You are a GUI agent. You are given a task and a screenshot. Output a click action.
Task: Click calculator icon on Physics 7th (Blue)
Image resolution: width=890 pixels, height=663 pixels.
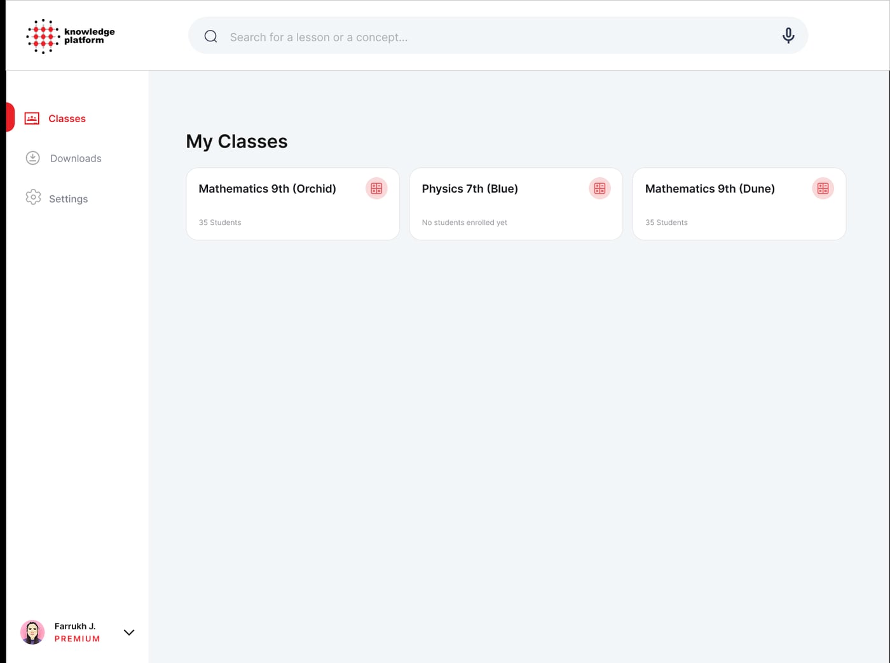(x=599, y=188)
